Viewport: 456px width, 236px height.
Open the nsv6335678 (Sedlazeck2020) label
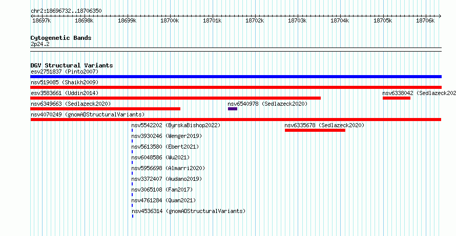pos(324,125)
